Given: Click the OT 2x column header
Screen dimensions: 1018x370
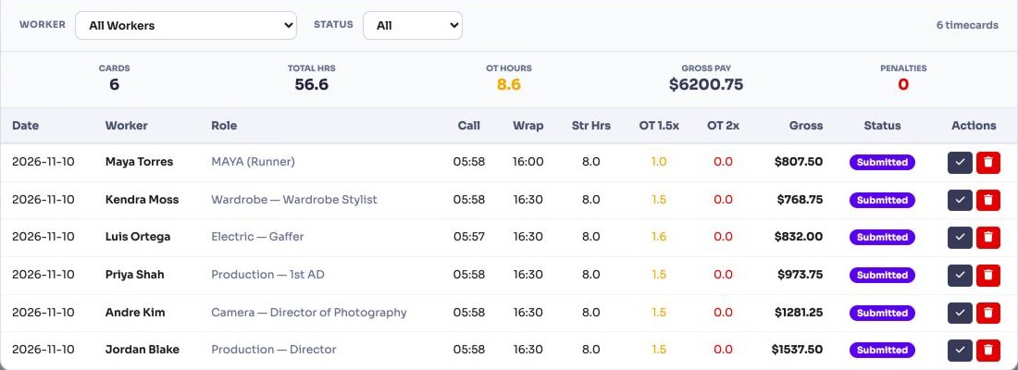Looking at the screenshot, I should pyautogui.click(x=724, y=126).
